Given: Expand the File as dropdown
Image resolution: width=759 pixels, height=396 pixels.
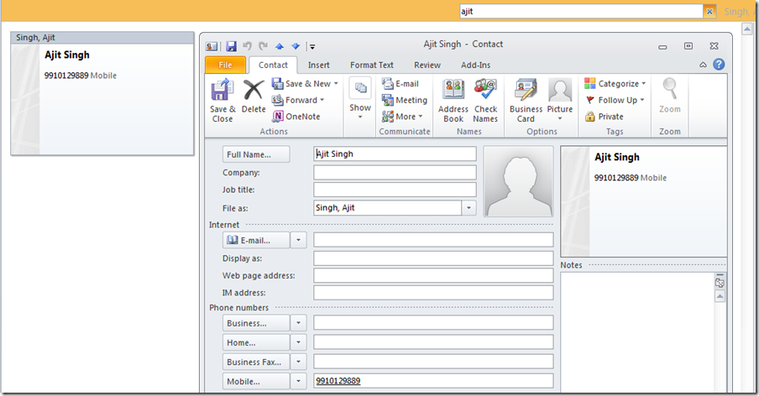Looking at the screenshot, I should (468, 208).
